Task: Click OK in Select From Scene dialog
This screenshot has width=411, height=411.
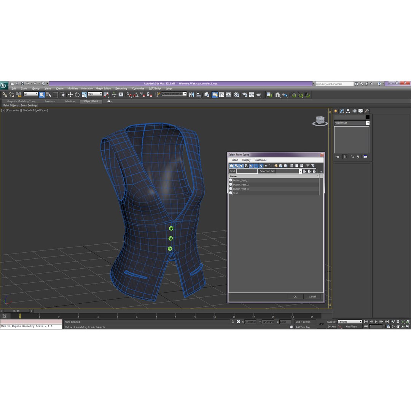Action: coord(295,297)
